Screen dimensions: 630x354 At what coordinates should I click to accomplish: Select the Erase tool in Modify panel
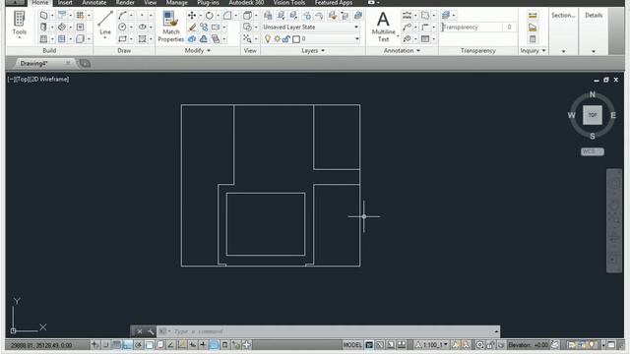point(192,27)
